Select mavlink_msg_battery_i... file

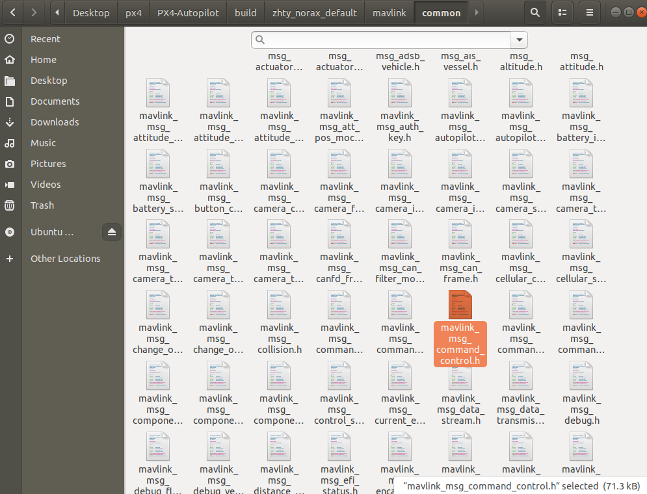pyautogui.click(x=581, y=110)
